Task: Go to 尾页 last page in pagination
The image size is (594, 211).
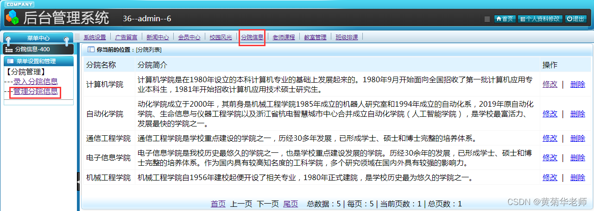Action: coord(291,204)
